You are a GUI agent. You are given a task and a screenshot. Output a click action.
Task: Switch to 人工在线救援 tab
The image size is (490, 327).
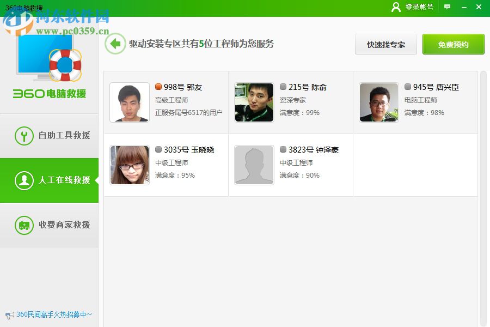[49, 180]
